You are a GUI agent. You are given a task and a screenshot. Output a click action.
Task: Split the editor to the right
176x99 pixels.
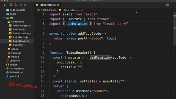[x=167, y=5]
